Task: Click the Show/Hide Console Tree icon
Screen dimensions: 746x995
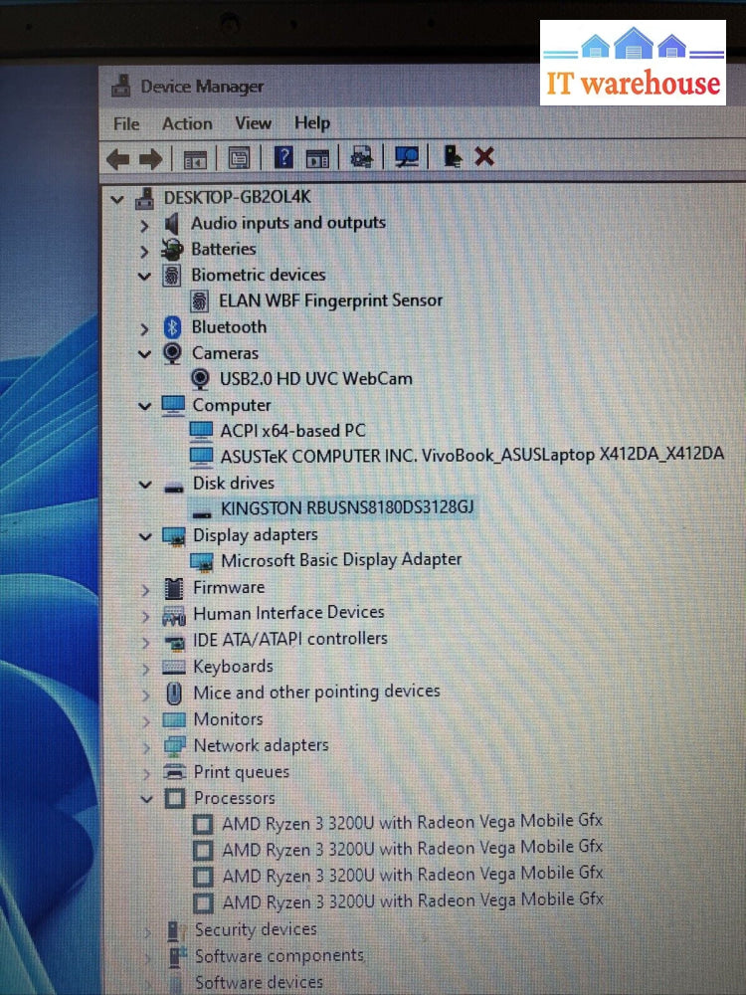Action: [x=194, y=158]
